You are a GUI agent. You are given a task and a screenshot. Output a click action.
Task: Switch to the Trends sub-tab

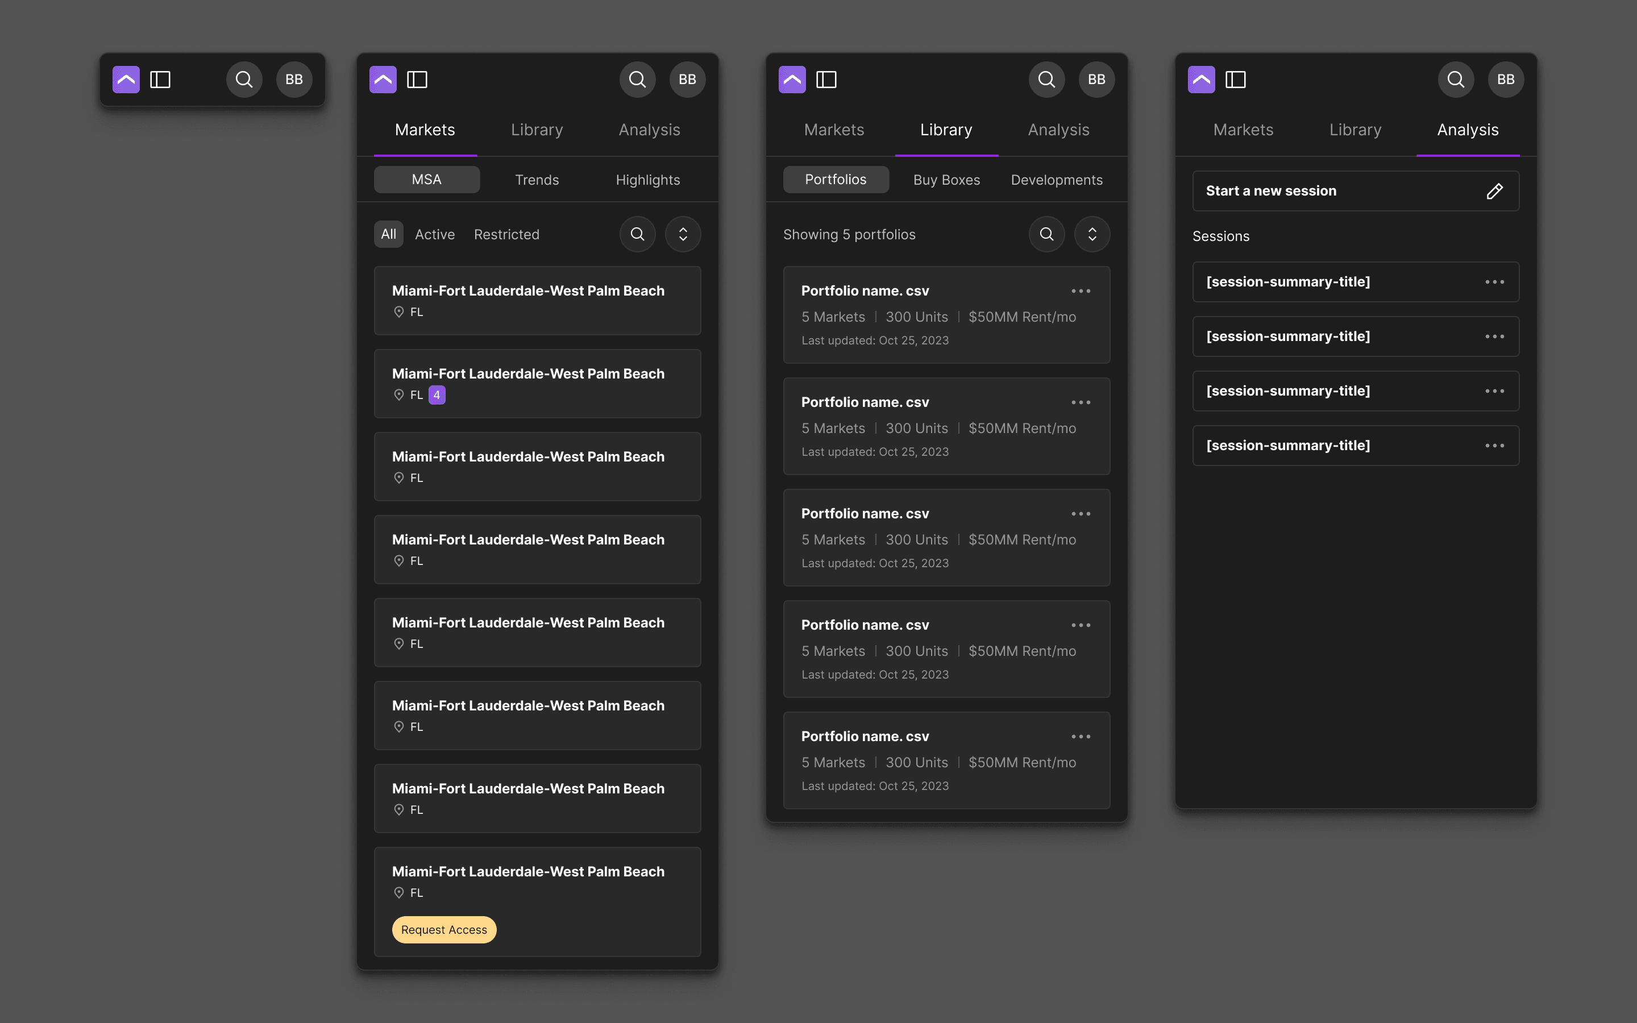click(537, 180)
